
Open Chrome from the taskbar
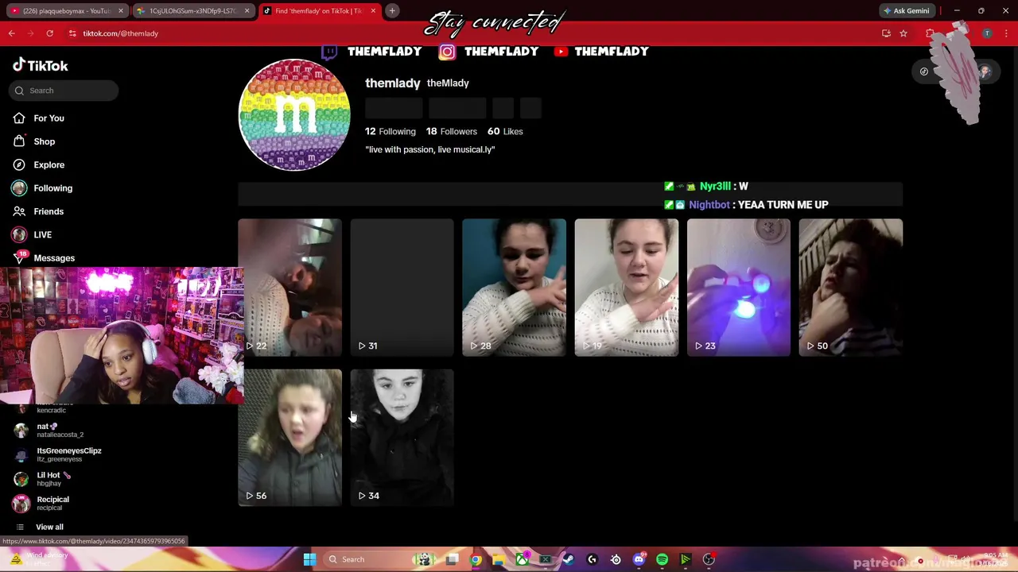476,559
